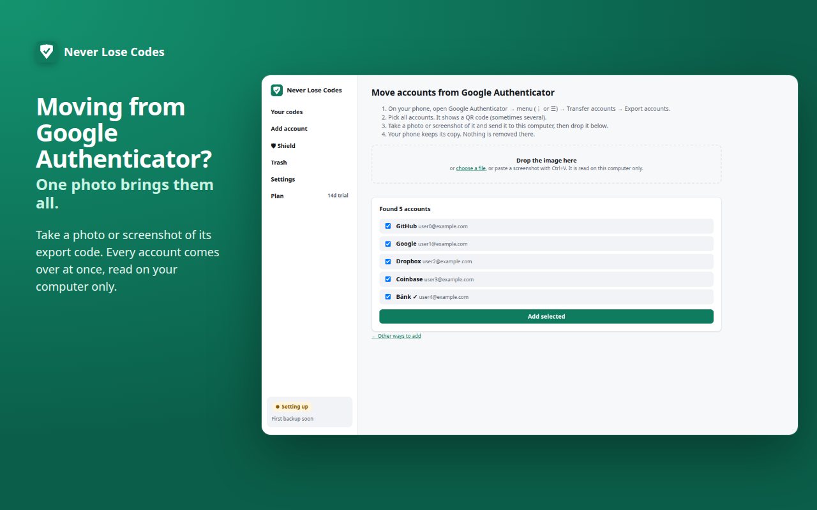Click the "Moving from Google Authenticator?" headline
The height and width of the screenshot is (510, 817).
[x=124, y=133]
